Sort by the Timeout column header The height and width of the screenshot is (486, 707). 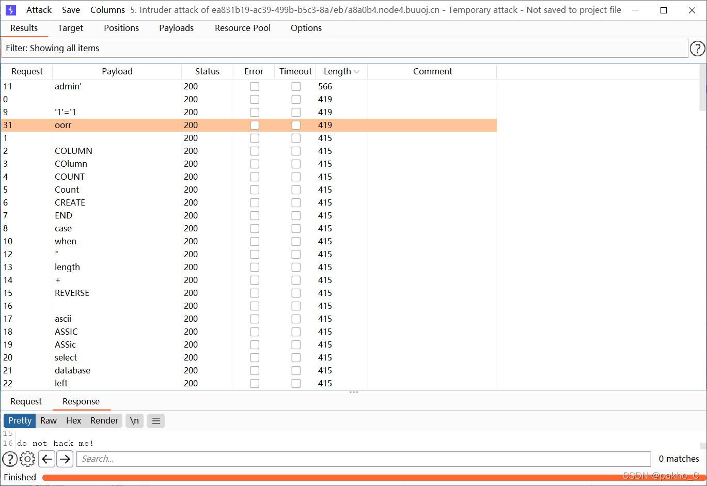pyautogui.click(x=295, y=72)
